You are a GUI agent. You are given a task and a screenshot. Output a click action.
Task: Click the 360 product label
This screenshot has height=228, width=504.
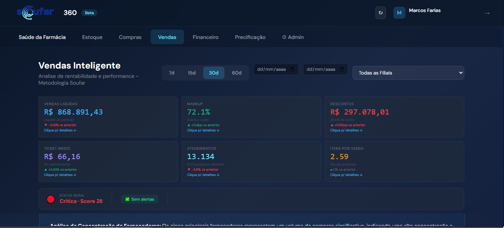coord(70,13)
